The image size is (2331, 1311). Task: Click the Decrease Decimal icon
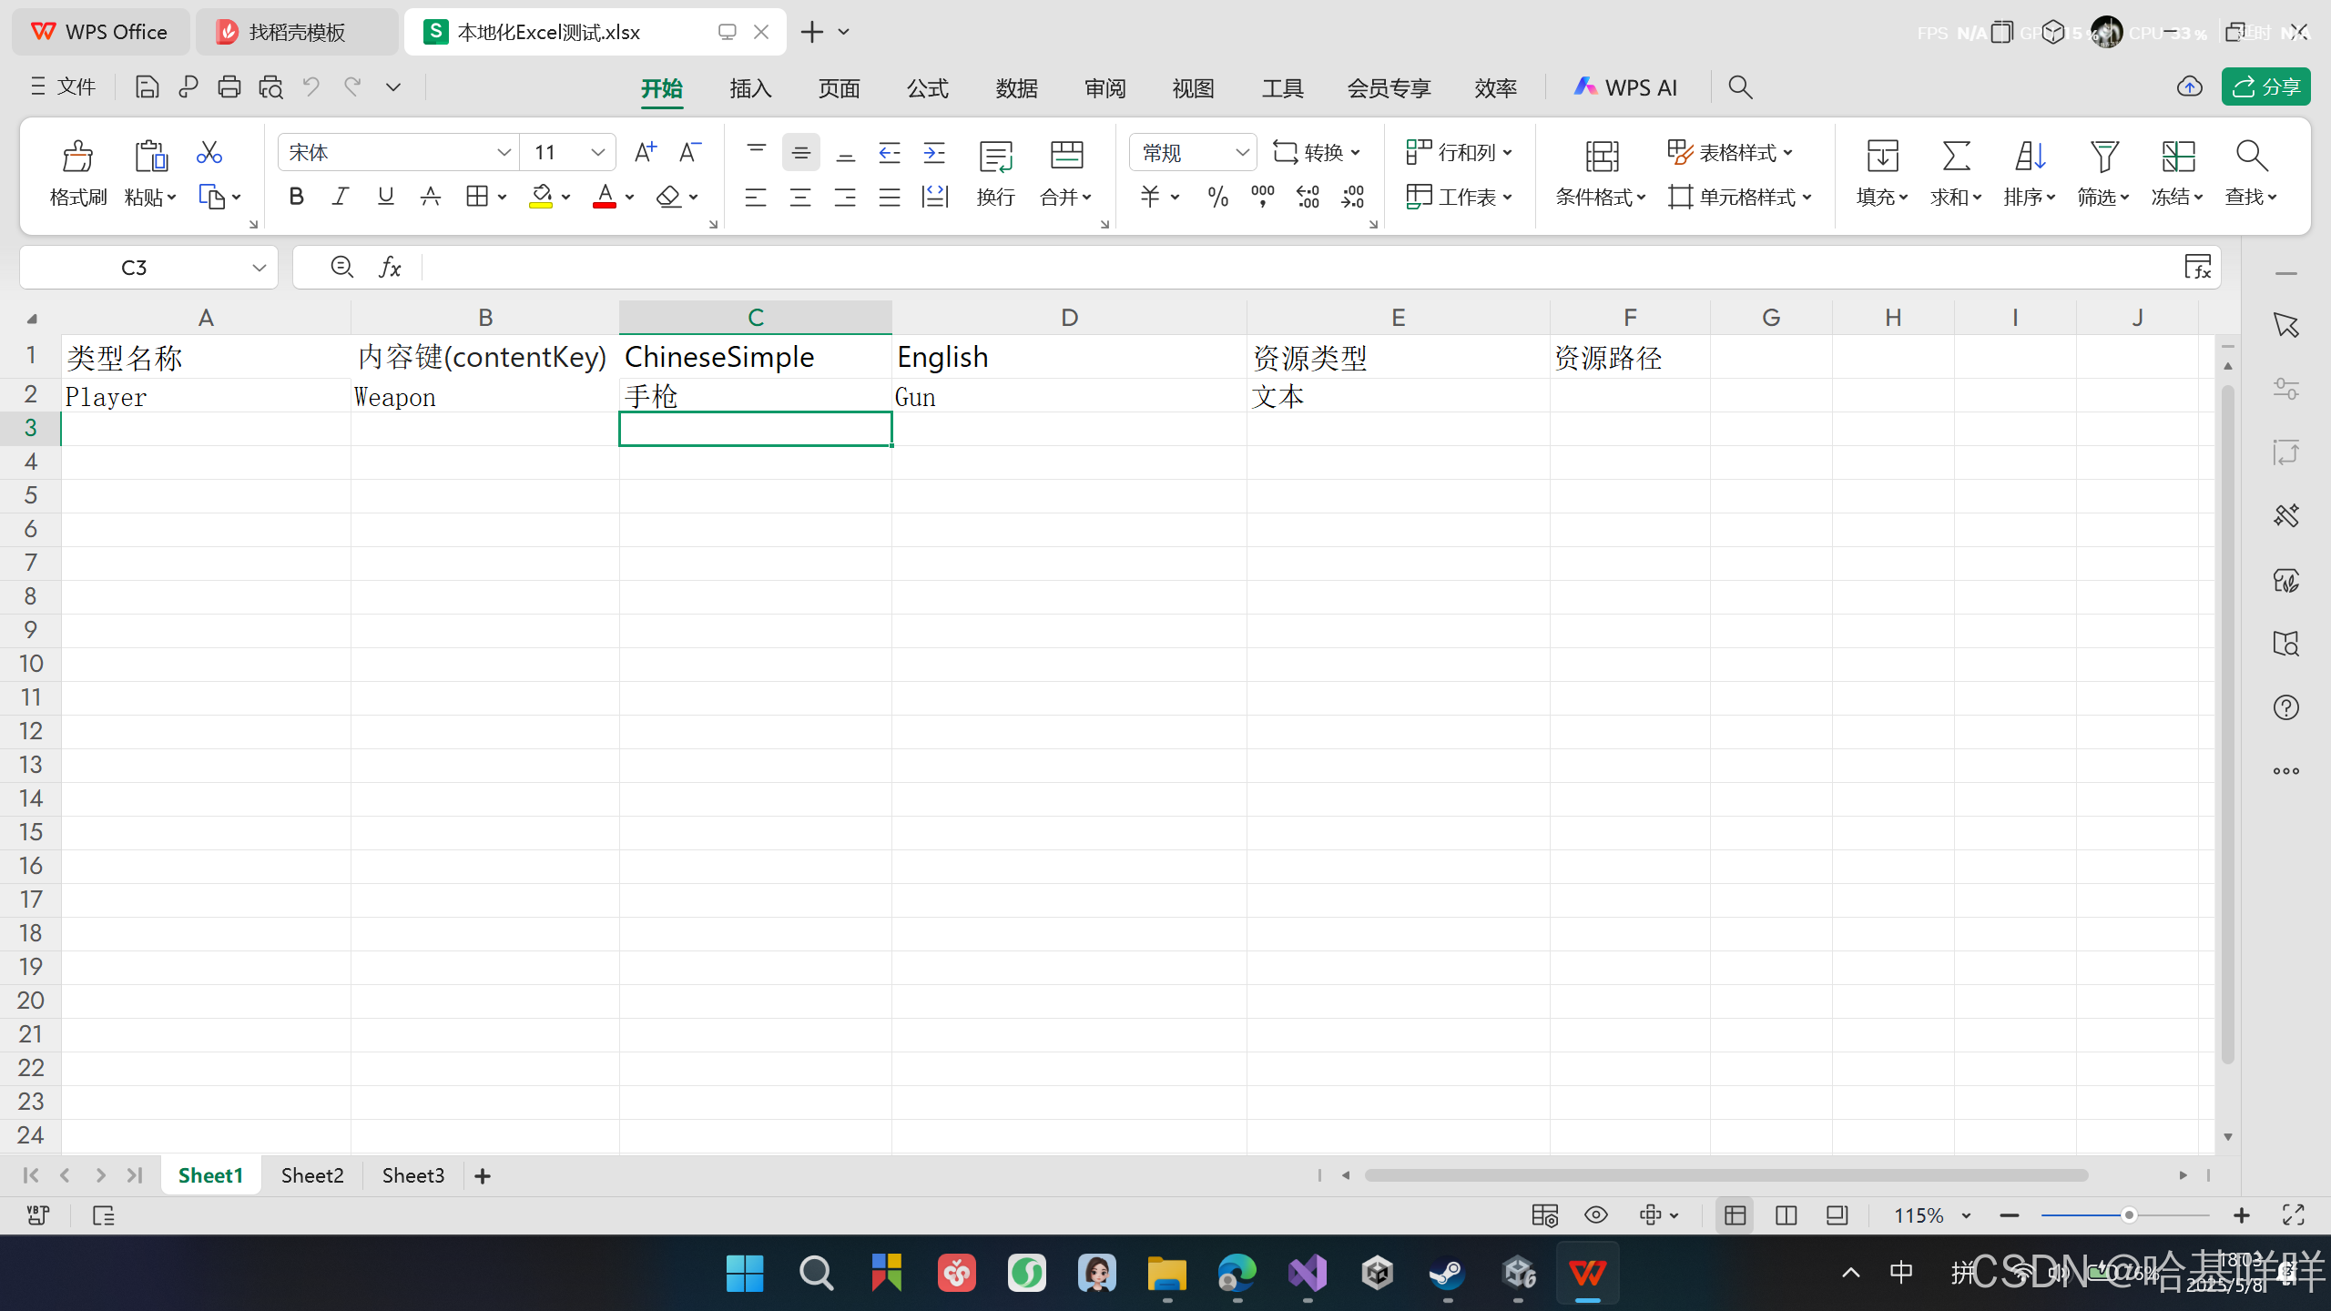tap(1353, 197)
